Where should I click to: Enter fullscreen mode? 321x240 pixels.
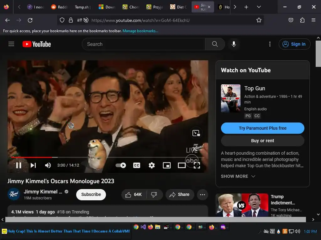point(197,165)
